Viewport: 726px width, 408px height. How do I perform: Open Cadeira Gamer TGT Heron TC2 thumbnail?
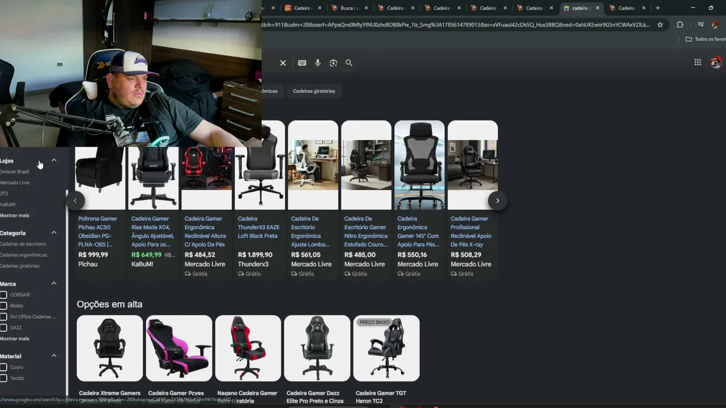(x=386, y=348)
